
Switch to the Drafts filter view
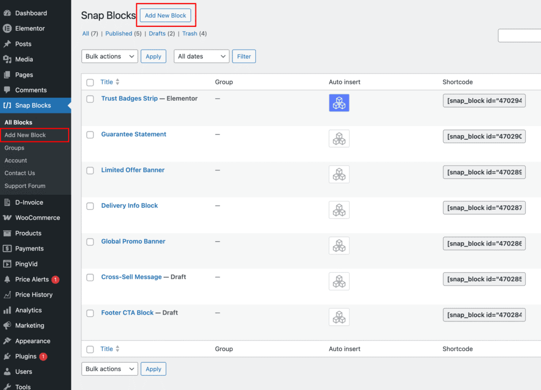coord(157,34)
